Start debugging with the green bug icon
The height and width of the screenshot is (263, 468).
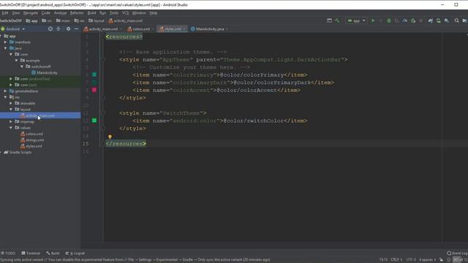click(x=389, y=20)
